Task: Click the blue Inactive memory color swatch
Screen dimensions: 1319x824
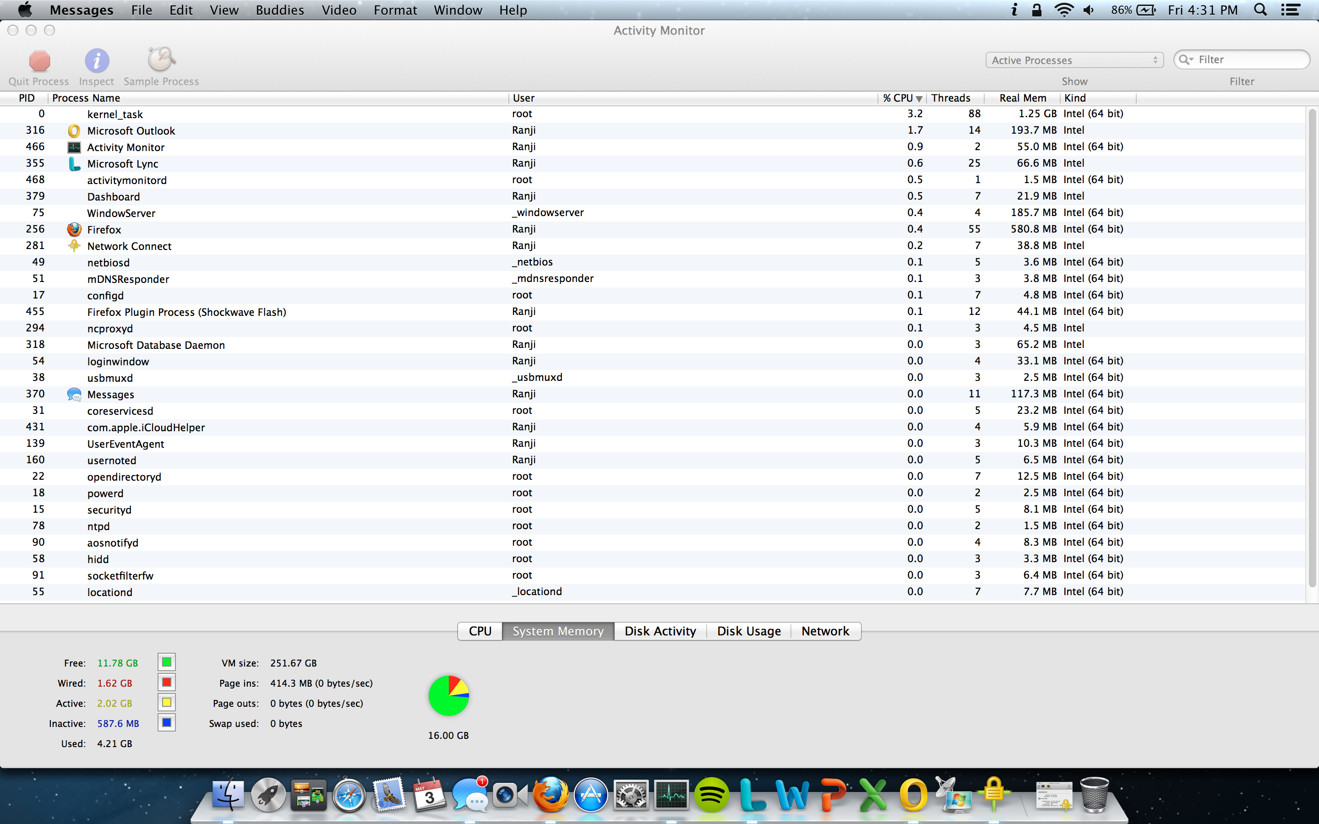Action: tap(167, 723)
